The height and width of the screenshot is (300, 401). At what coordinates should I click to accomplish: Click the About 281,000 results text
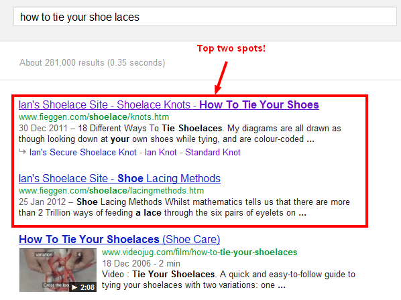point(93,62)
